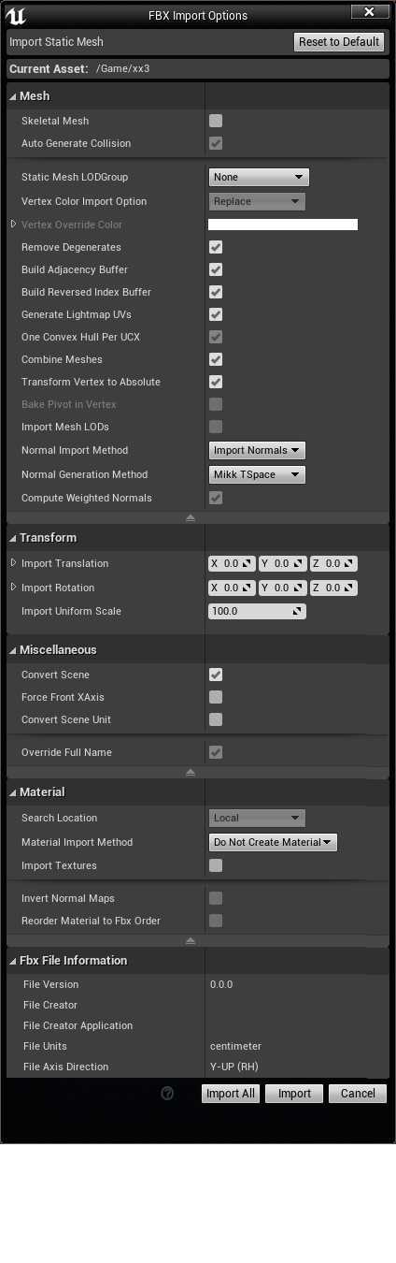This screenshot has width=396, height=1263.
Task: Expand Import Translation property
Action: (x=13, y=563)
